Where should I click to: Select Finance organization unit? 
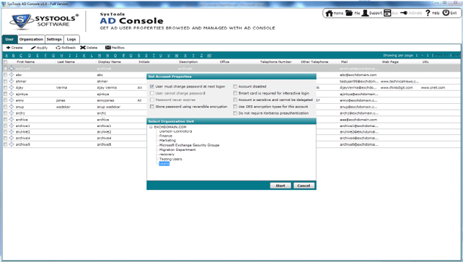166,136
